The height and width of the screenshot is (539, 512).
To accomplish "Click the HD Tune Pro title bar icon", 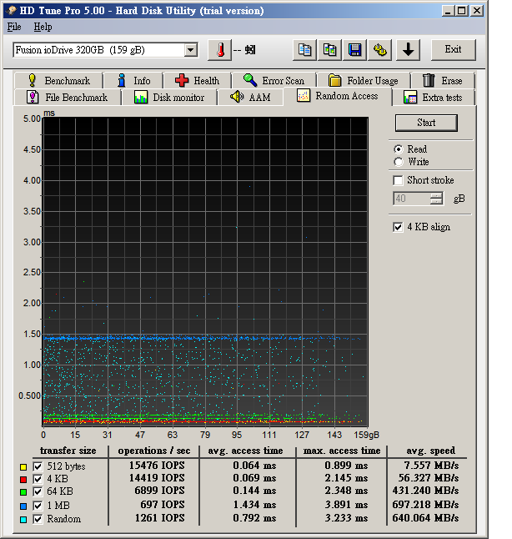I will [12, 10].
